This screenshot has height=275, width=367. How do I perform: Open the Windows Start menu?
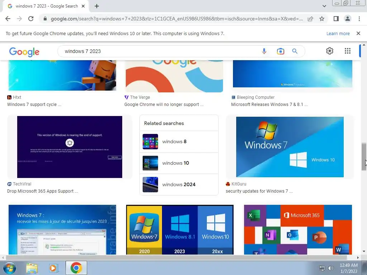pos(10,268)
